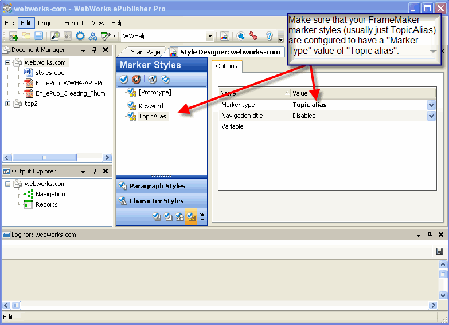Click the highlighted Marker Styles icon
The height and width of the screenshot is (325, 449).
pos(191,217)
